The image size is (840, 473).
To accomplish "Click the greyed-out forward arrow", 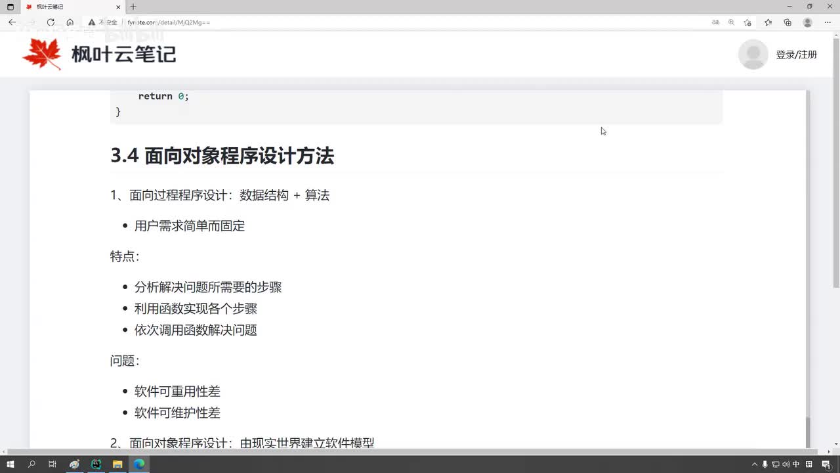I will [x=31, y=22].
